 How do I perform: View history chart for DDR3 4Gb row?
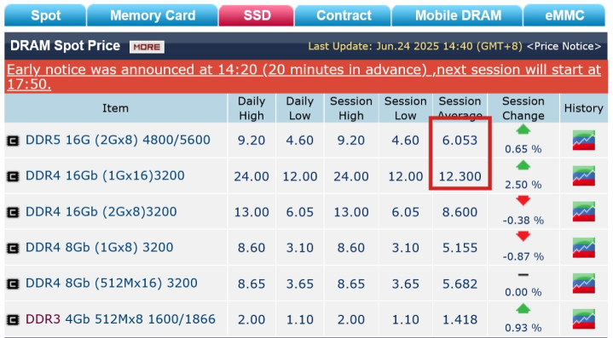point(584,319)
